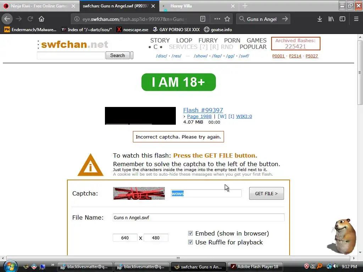
Task: Open the goatse.info bookmark
Action: [x=218, y=30]
